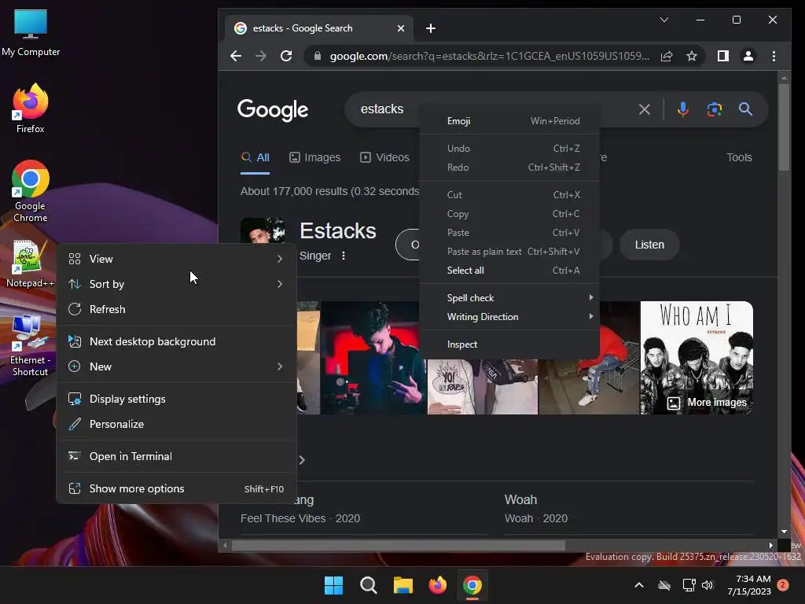The width and height of the screenshot is (805, 604).
Task: Open Display settings from context menu
Action: coord(176,399)
